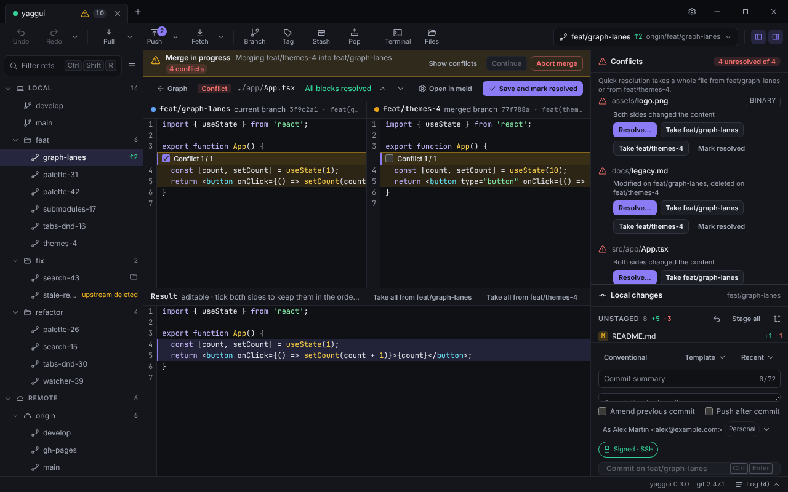This screenshot has width=788, height=492.
Task: Open the Log (4) panel in status bar
Action: click(x=758, y=484)
